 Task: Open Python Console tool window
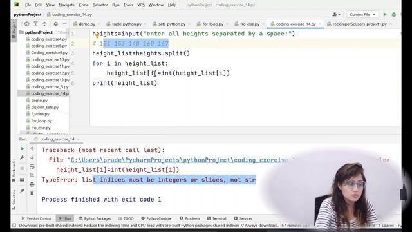click(156, 218)
